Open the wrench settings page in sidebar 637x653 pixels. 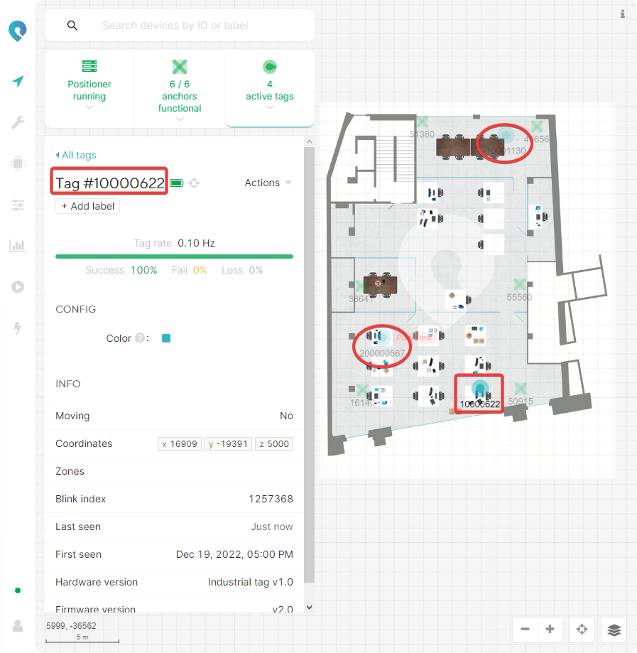click(x=18, y=123)
